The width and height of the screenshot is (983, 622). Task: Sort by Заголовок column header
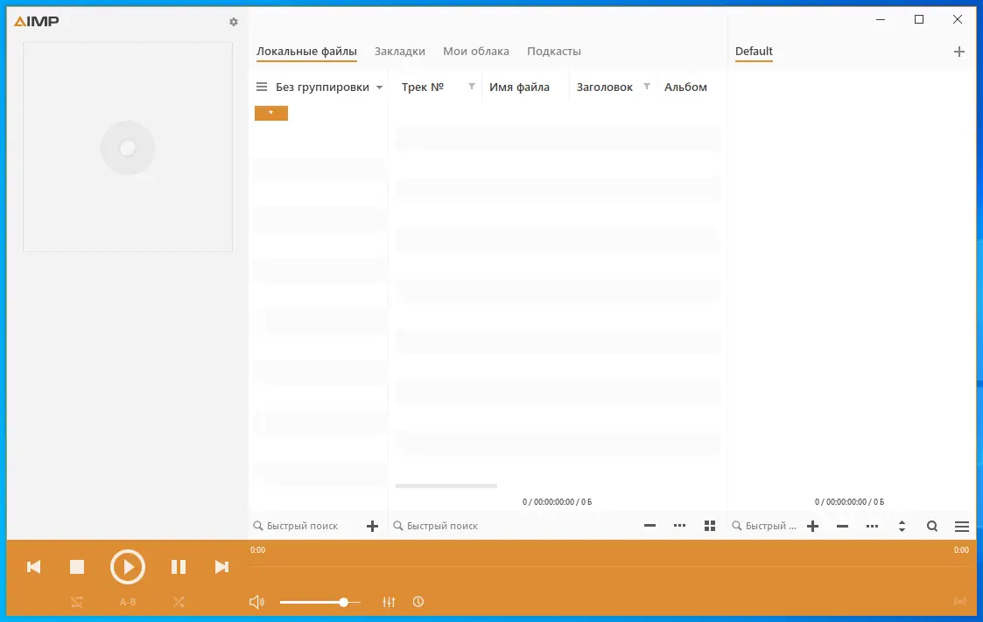click(x=604, y=87)
